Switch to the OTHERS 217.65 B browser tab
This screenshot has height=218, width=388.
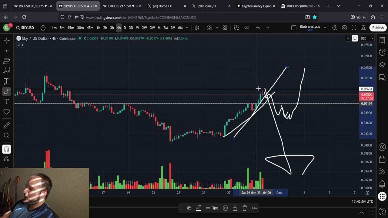pos(123,6)
